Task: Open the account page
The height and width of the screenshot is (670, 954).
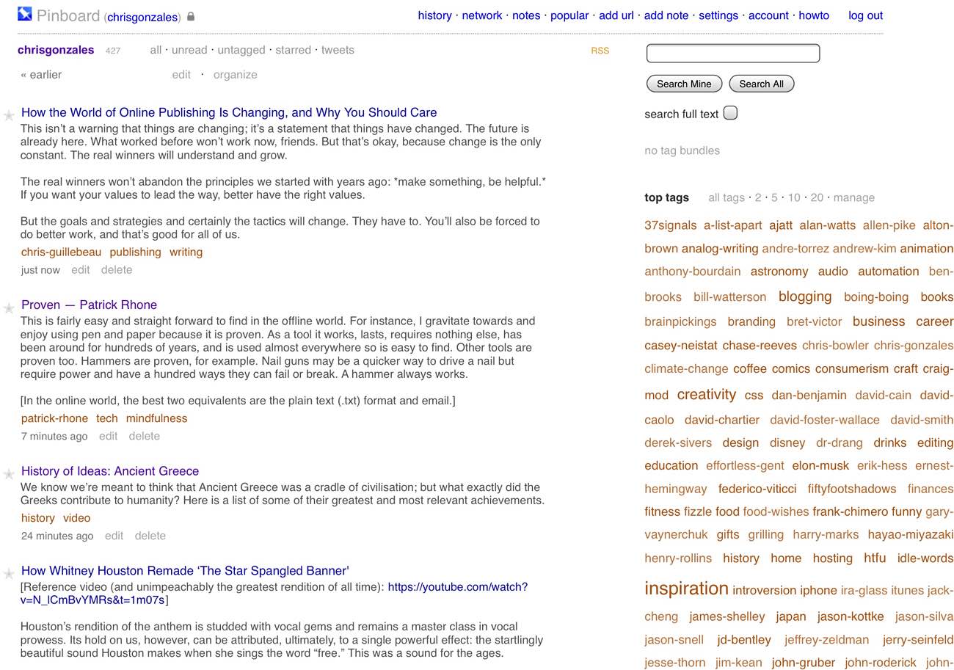Action: point(768,15)
